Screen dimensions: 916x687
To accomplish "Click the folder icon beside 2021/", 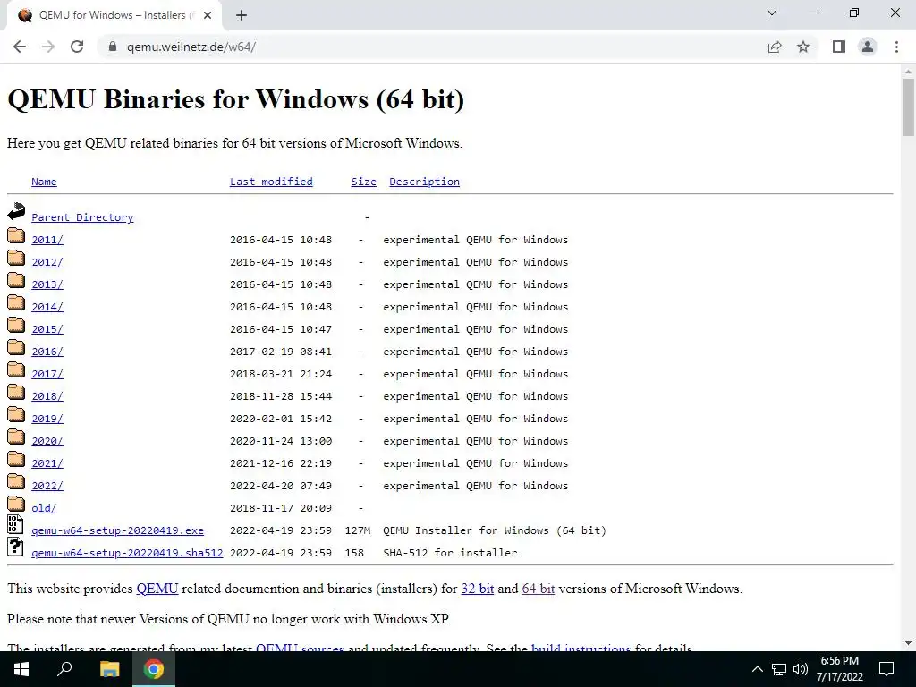I will point(16,459).
